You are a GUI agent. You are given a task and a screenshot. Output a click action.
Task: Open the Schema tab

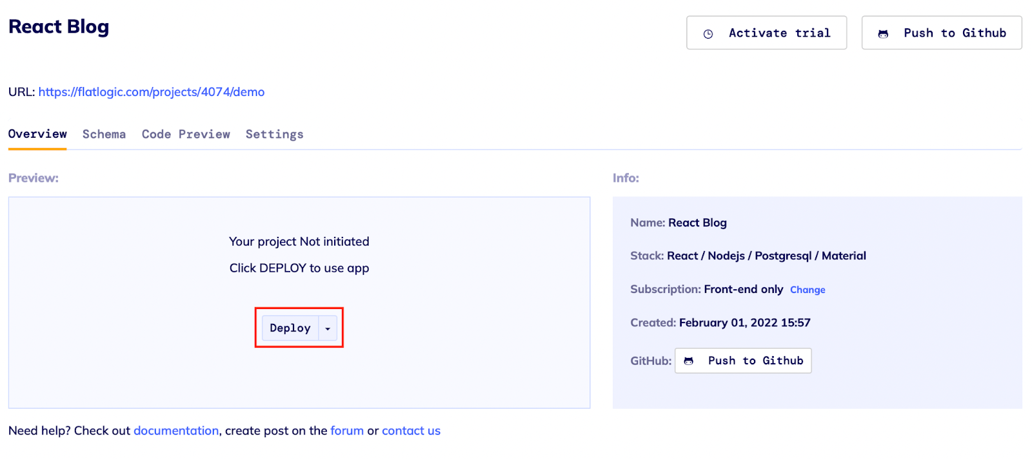tap(104, 134)
